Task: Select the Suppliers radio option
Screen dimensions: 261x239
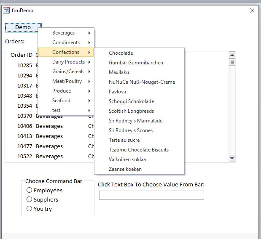Action: (30, 199)
